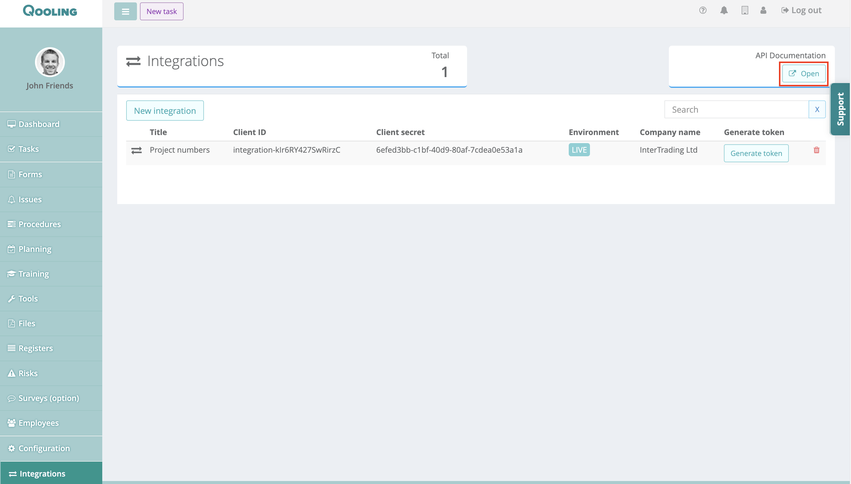Open the Support side tab
The height and width of the screenshot is (484, 851).
click(x=840, y=109)
